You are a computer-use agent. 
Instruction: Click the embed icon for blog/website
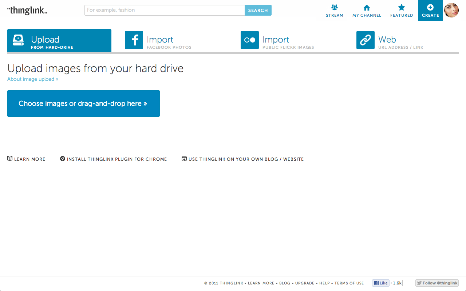tap(184, 159)
